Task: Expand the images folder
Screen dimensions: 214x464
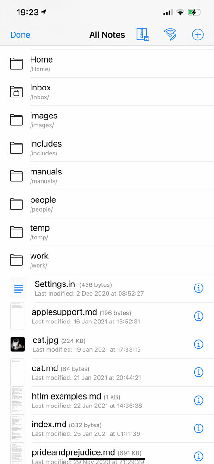Action: 107,120
